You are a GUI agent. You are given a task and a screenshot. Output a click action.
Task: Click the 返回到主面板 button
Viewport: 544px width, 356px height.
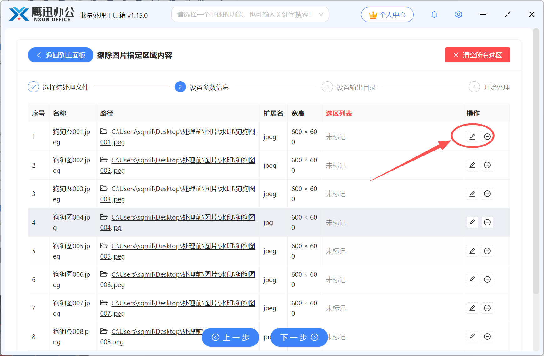click(x=60, y=55)
